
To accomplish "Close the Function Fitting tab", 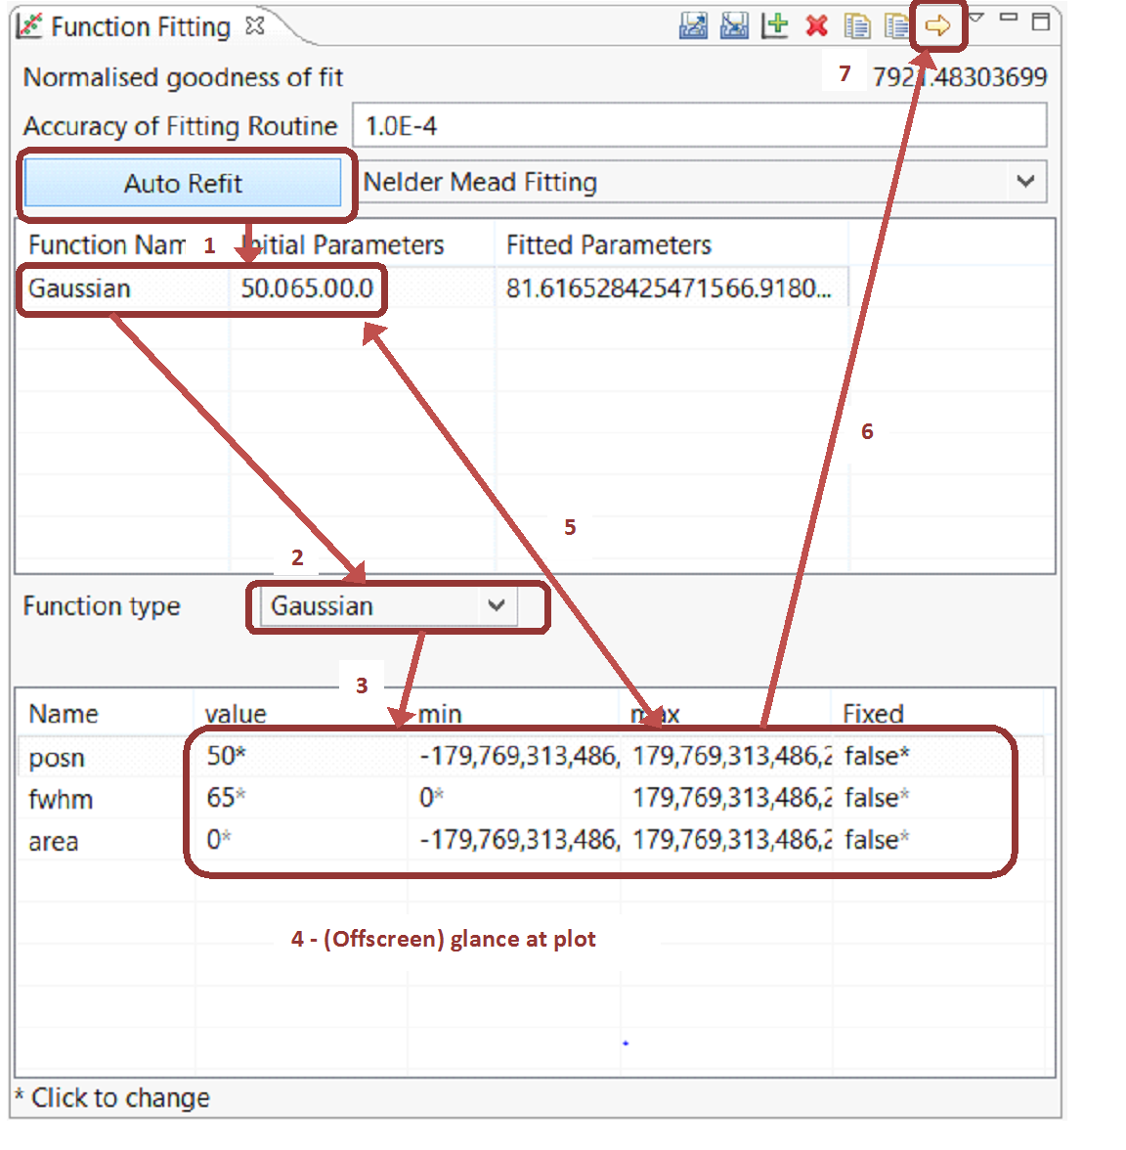I will pos(255,26).
